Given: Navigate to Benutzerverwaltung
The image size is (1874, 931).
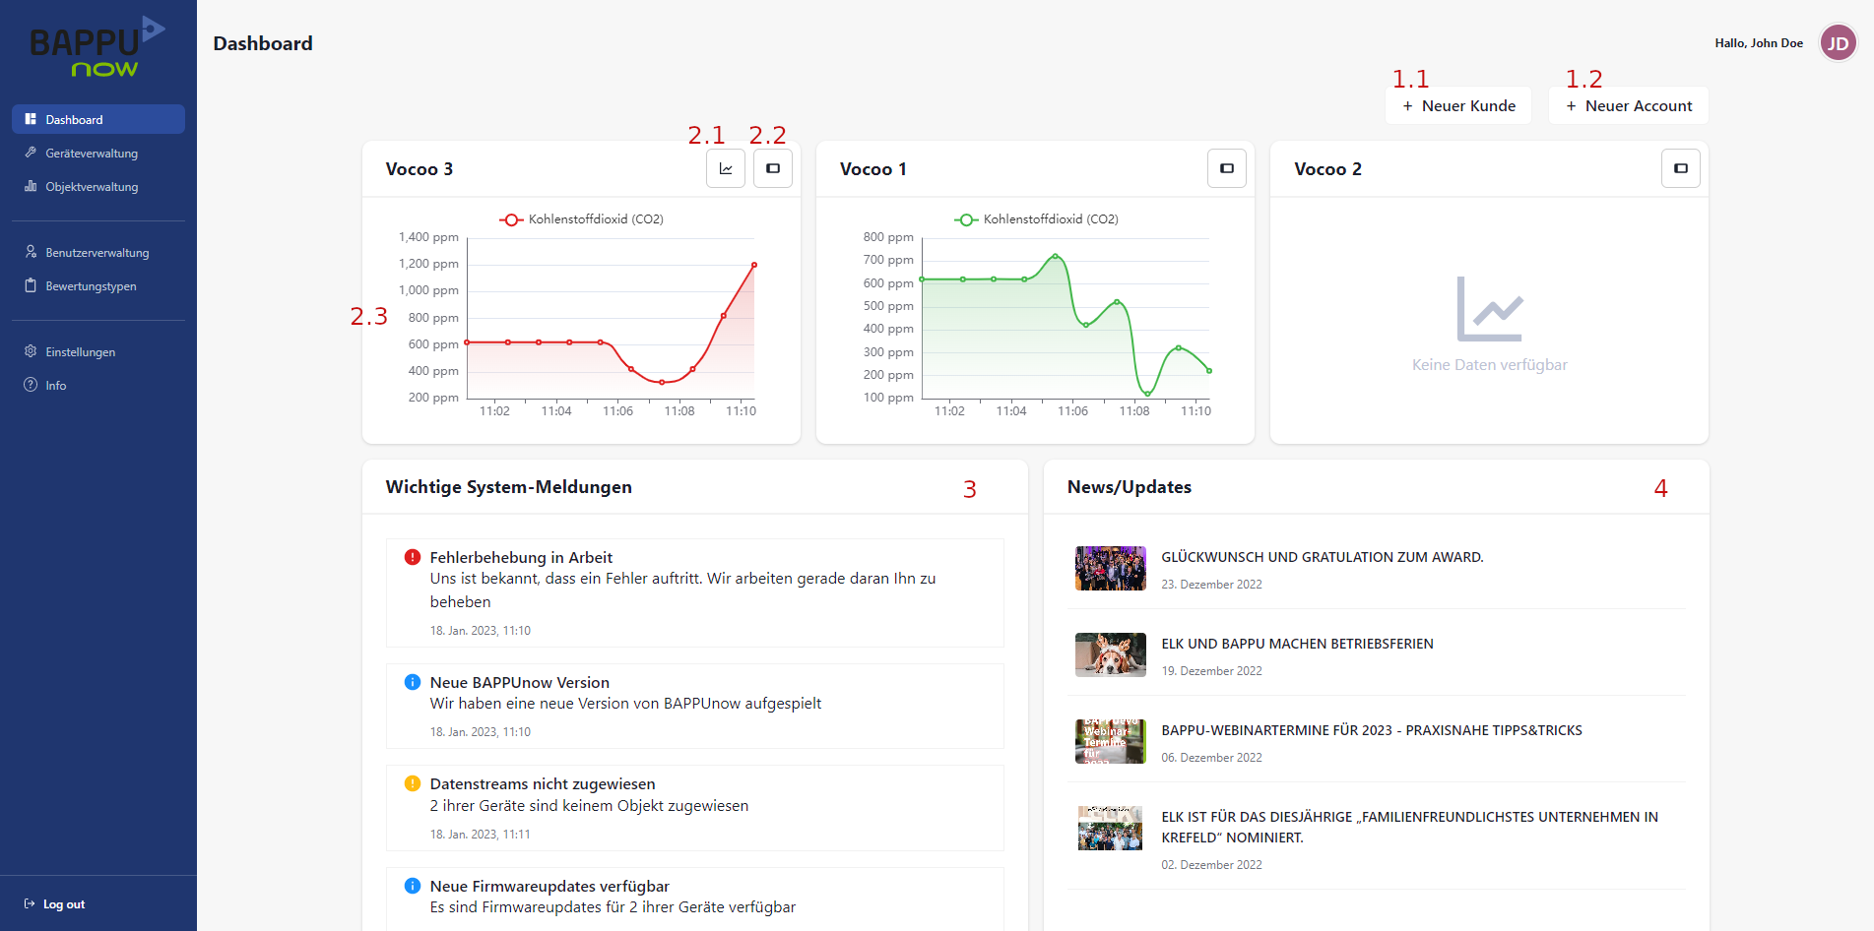Looking at the screenshot, I should pos(98,252).
